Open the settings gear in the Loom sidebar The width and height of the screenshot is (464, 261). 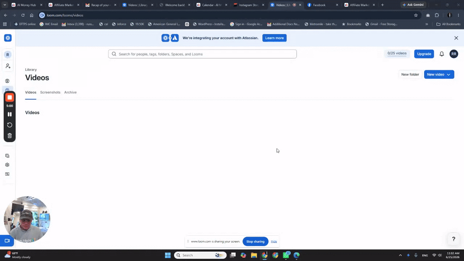pyautogui.click(x=7, y=165)
